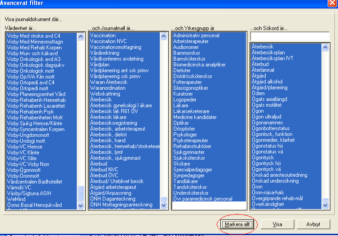Click the Visa button
Viewport: 338px width, 236px height.
point(277,224)
